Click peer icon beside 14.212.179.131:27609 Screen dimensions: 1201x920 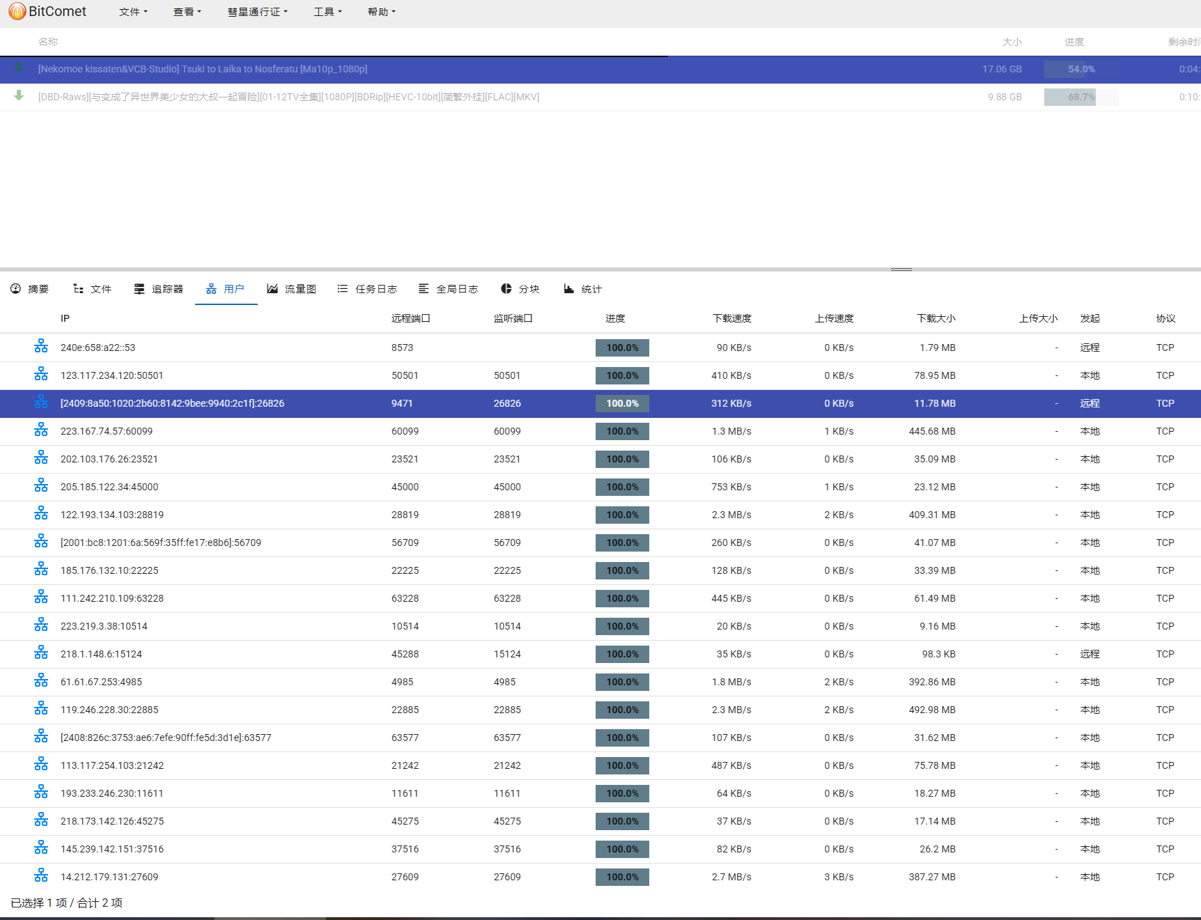click(41, 876)
